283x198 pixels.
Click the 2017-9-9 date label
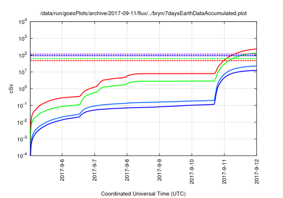click(x=159, y=170)
